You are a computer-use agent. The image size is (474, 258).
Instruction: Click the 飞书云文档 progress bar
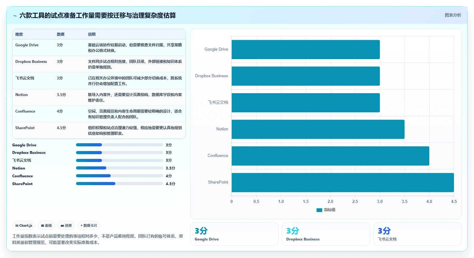119,160
